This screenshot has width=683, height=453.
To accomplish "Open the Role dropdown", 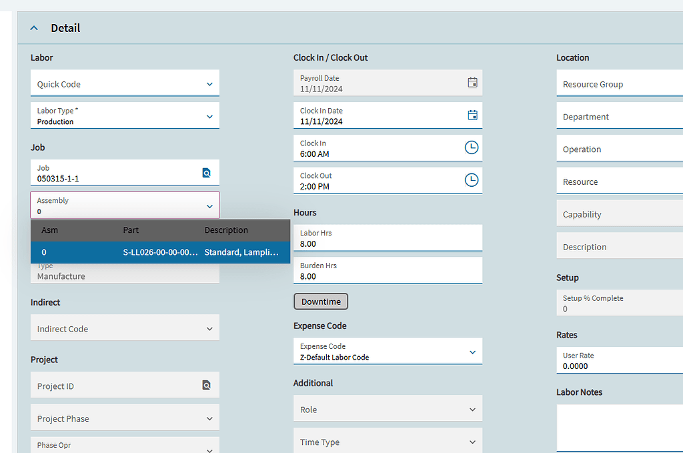I will 472,408.
